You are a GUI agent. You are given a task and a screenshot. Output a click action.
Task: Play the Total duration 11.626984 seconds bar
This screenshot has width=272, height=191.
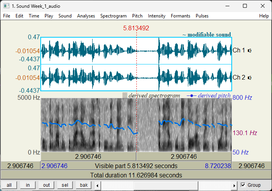point(136,175)
